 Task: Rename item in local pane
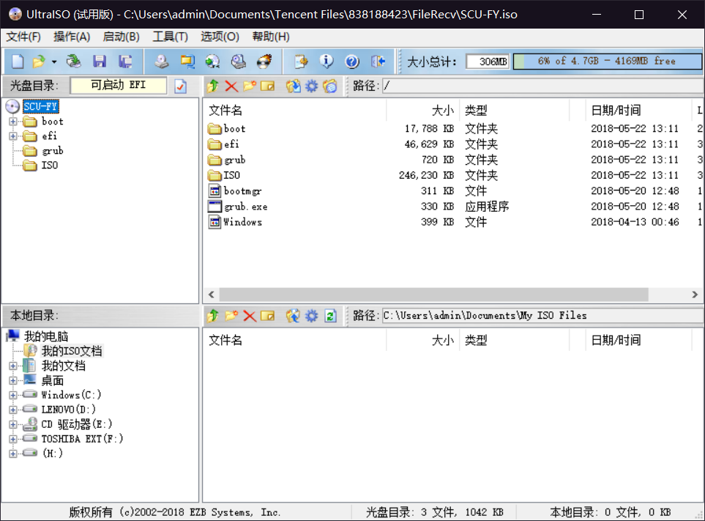(267, 316)
